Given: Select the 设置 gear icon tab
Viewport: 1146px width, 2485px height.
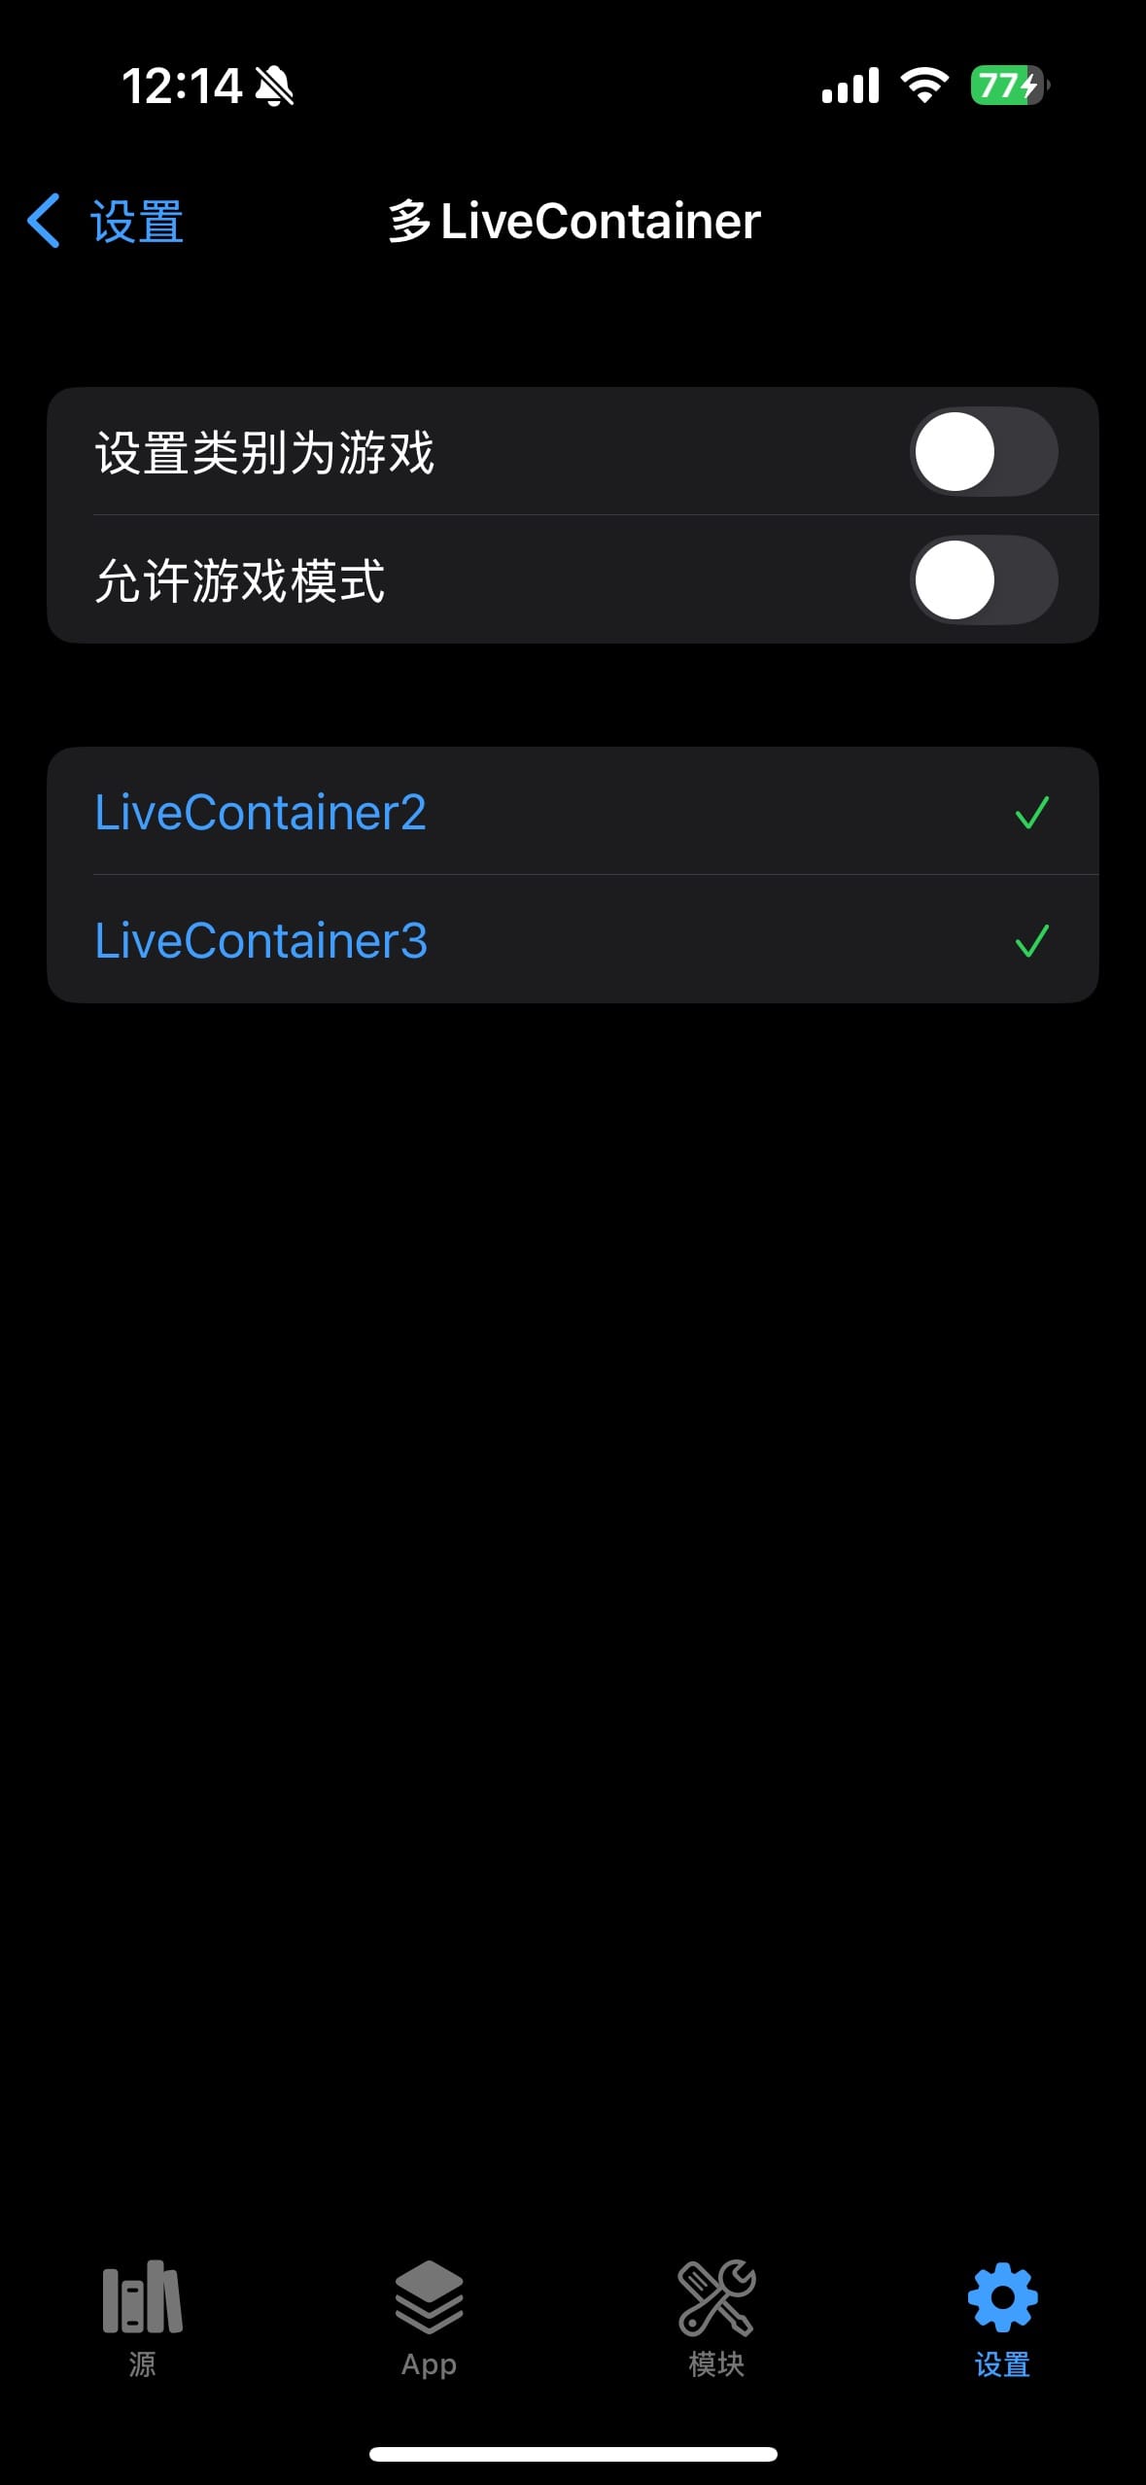Looking at the screenshot, I should point(1002,2296).
